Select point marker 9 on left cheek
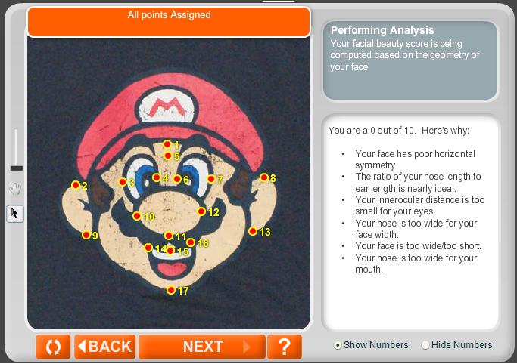This screenshot has height=364, width=517. (x=86, y=235)
